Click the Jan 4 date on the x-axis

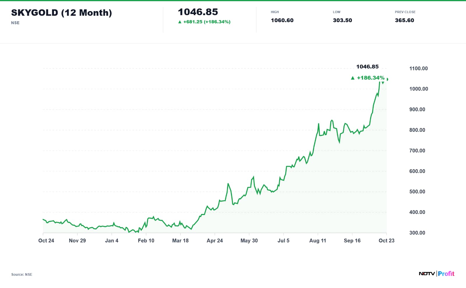(112, 240)
